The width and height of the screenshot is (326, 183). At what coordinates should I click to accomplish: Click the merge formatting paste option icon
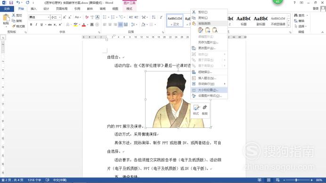(x=207, y=30)
